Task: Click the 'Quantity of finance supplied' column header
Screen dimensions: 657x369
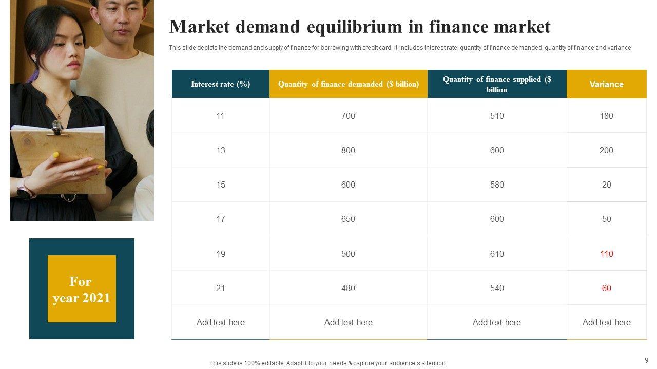Action: coord(496,84)
